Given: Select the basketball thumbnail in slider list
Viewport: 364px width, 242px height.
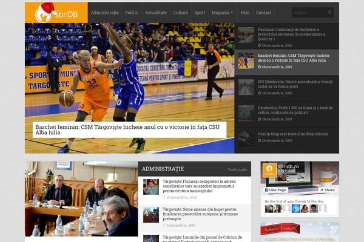Looking at the screenshot, I should pos(246,61).
